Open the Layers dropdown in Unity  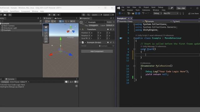click(x=97, y=15)
